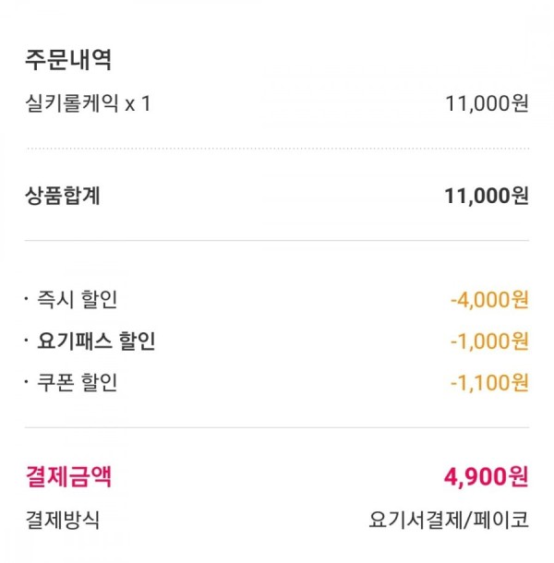554x563 pixels.
Task: Open the 요기패스 할인 entry
Action: (x=96, y=341)
